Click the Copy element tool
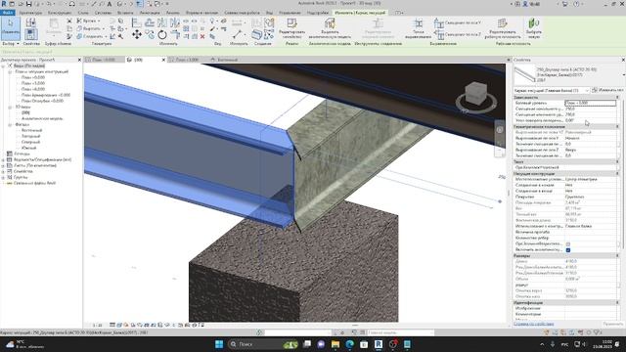This screenshot has height=352, width=626. coord(150,35)
